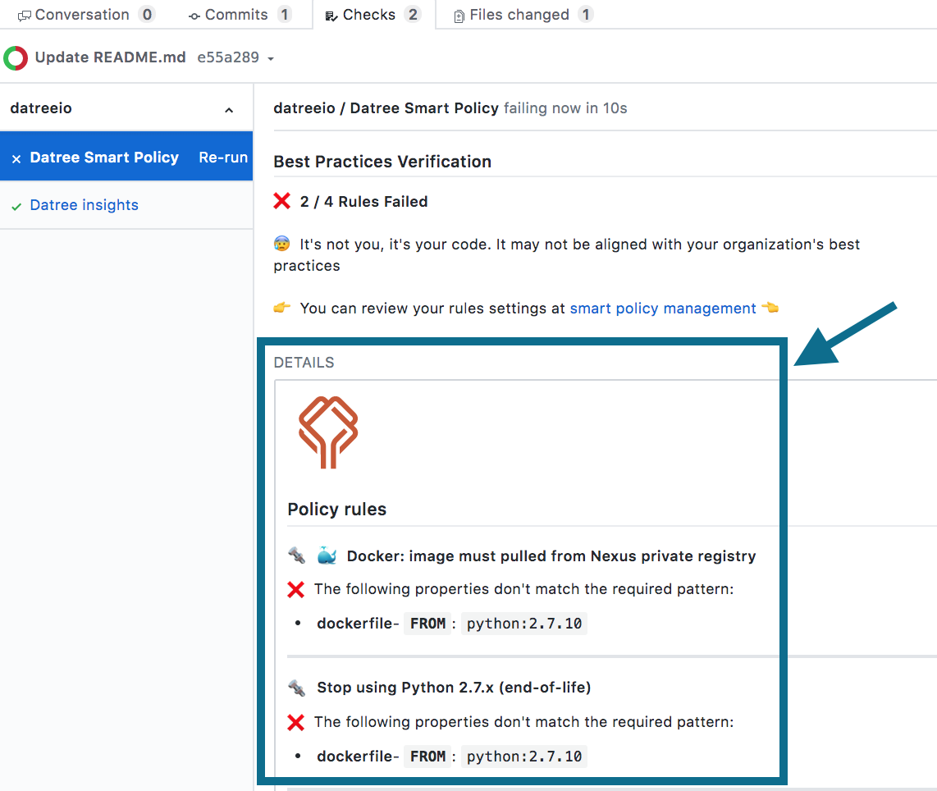Click the Update README.md commit title
This screenshot has width=937, height=791.
coord(111,58)
